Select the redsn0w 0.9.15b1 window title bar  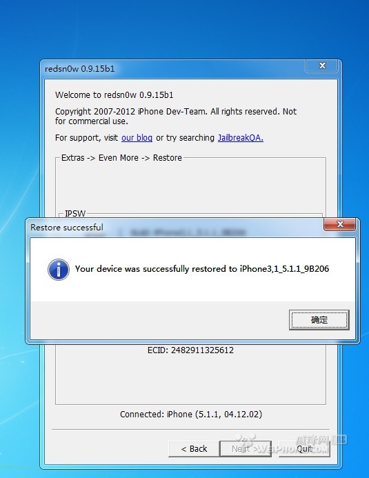pyautogui.click(x=172, y=69)
